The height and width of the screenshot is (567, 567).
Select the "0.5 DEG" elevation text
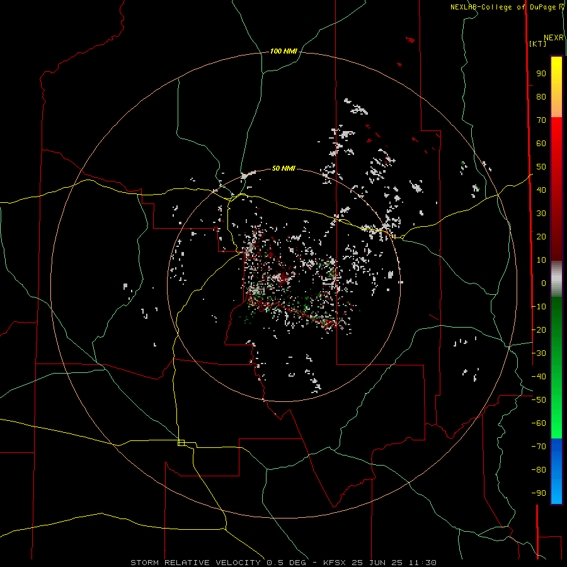[x=287, y=563]
